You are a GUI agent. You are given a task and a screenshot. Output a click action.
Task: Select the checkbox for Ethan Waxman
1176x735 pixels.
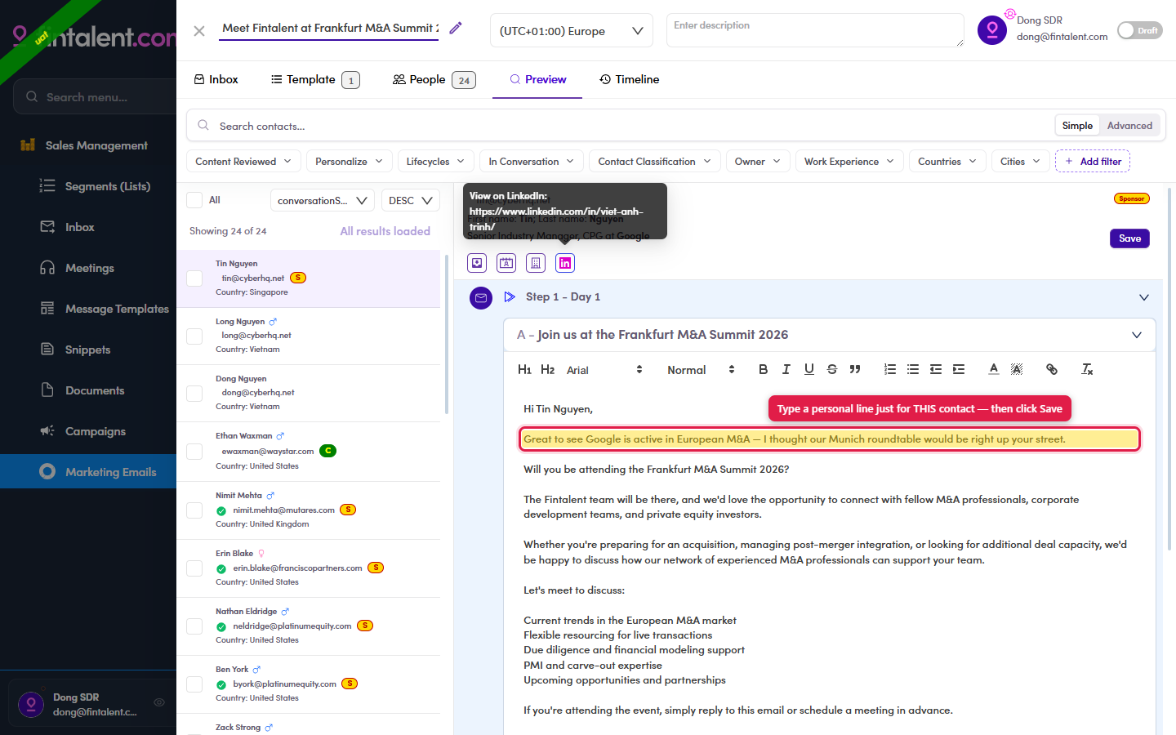point(194,452)
